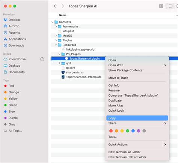This screenshot has width=178, height=163.
Task: Choose New Terminal Tab at Folder
Action: [x=137, y=157]
